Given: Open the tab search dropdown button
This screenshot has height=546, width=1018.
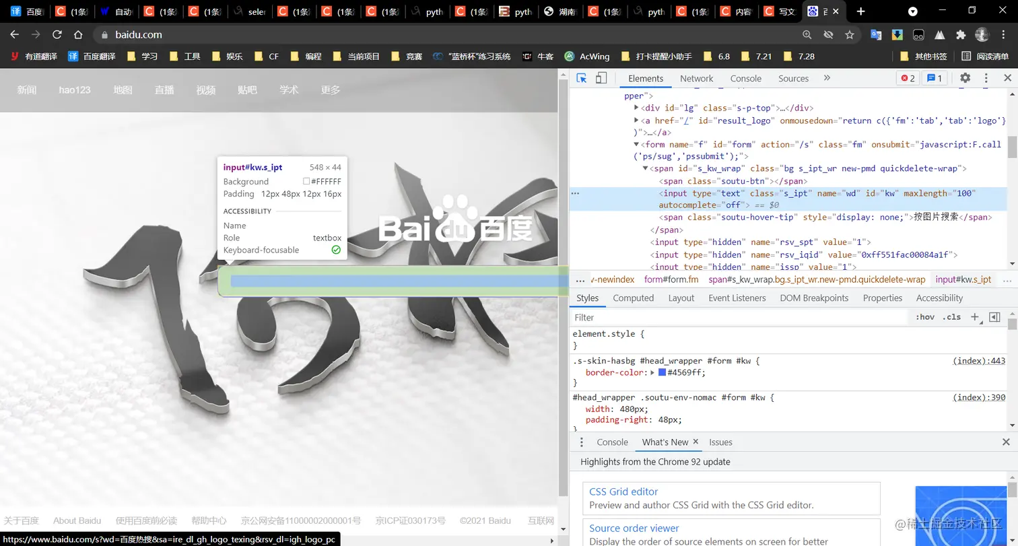Looking at the screenshot, I should [913, 11].
